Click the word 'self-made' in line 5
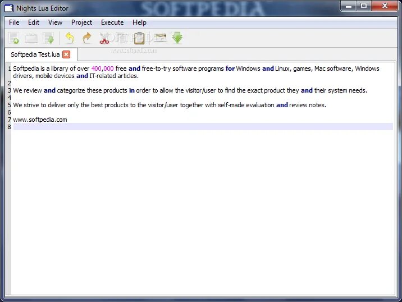 [231, 105]
